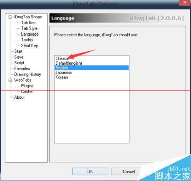Open the Plugins options page
Screen dimensions: 191x181
pos(27,86)
